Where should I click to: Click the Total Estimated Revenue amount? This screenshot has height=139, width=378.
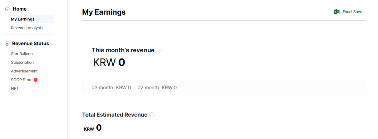(x=93, y=128)
